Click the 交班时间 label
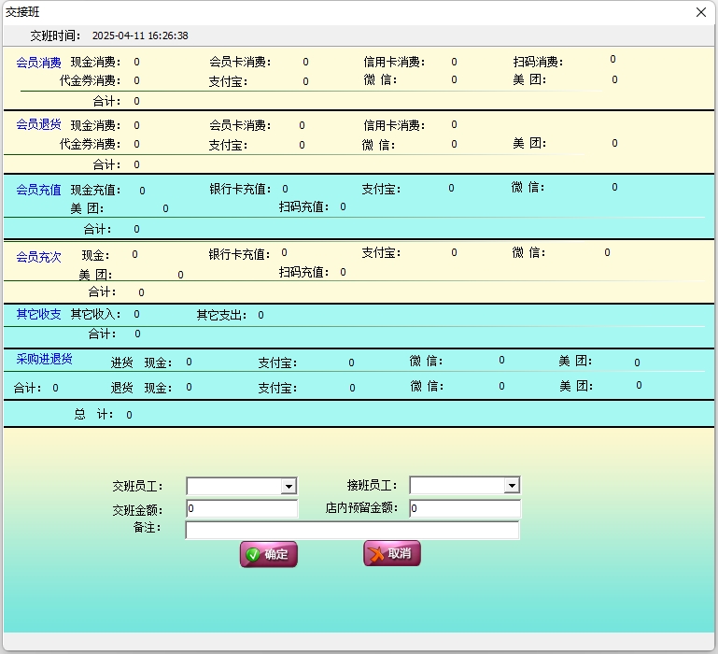The image size is (718, 654). click(55, 36)
